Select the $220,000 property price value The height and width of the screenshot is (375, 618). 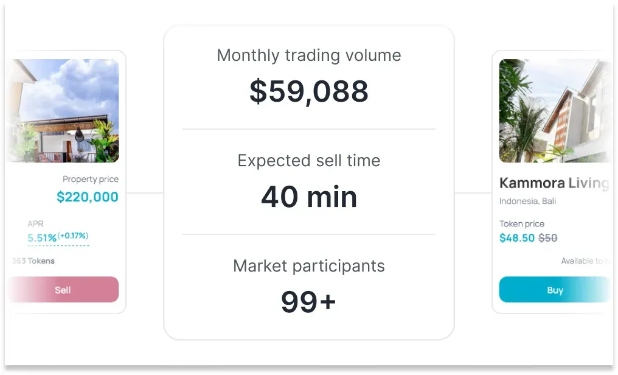point(88,197)
